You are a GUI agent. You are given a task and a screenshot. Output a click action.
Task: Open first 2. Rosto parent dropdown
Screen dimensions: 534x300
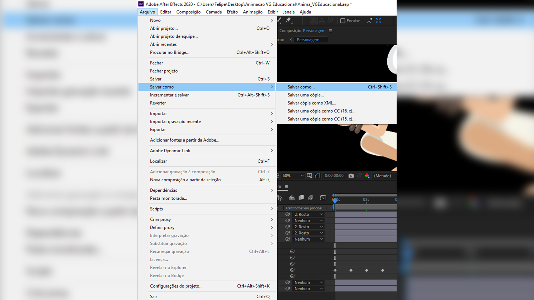pyautogui.click(x=309, y=214)
